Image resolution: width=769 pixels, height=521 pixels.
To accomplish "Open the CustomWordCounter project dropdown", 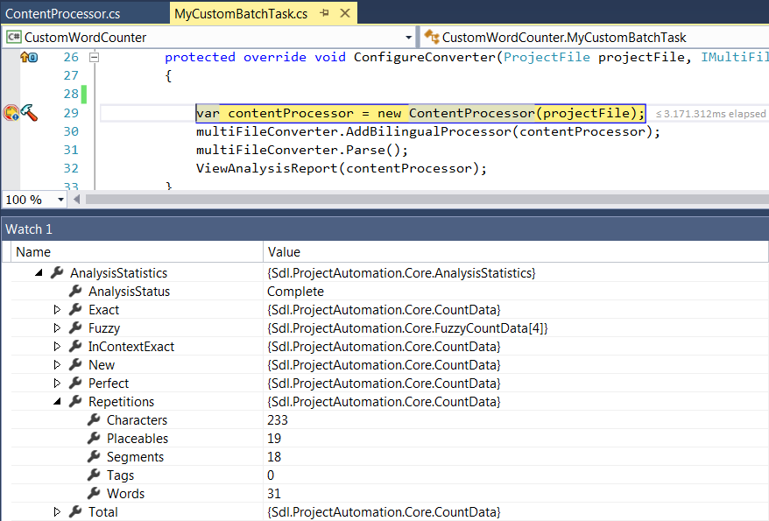I will pyautogui.click(x=409, y=38).
